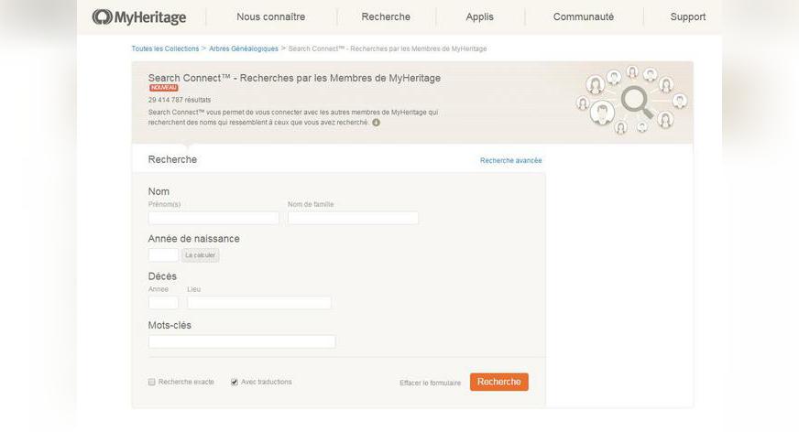Open the MyHeritage logo home link
The image size is (799, 432).
[139, 17]
